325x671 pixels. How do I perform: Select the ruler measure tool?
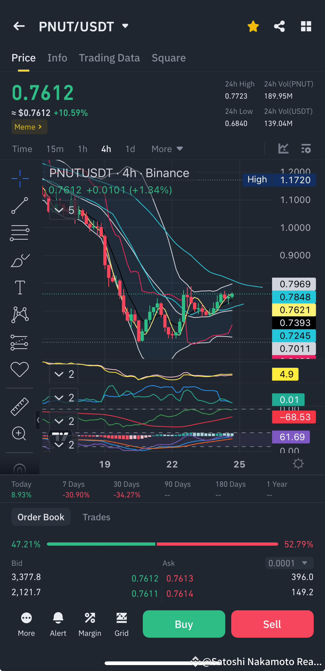click(19, 407)
